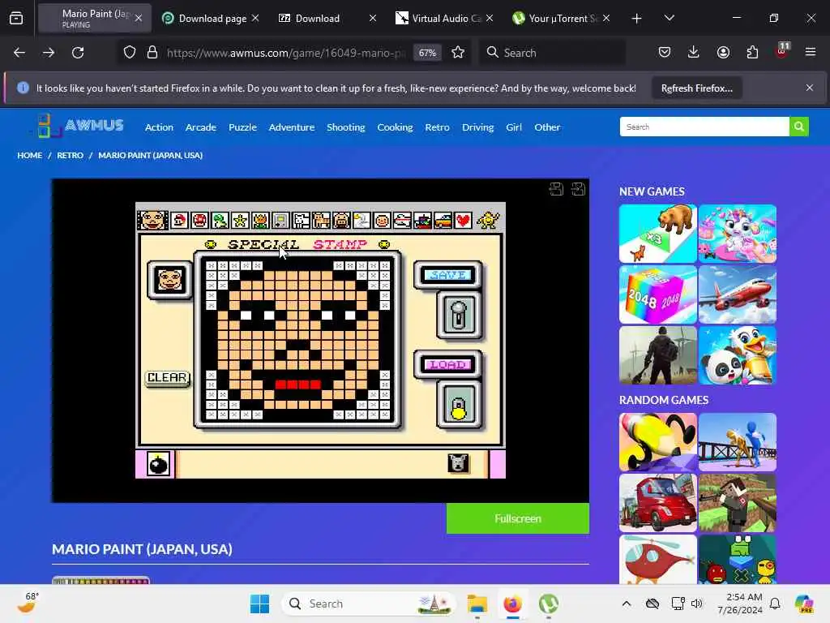
Task: Open the red airplane game thumbnail
Action: click(738, 294)
